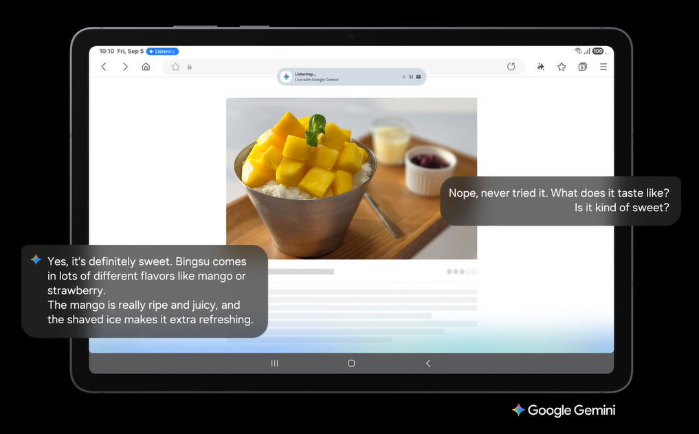Close the Gemini Live listening pill

tap(403, 77)
